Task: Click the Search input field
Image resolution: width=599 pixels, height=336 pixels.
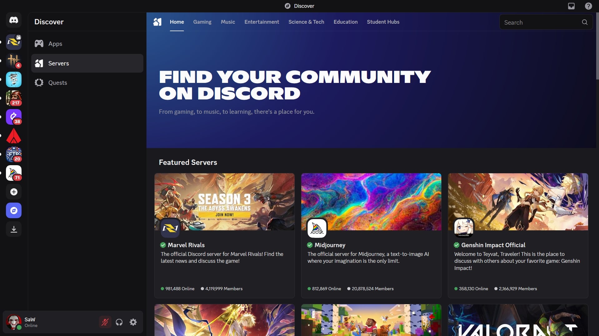Action: 546,22
